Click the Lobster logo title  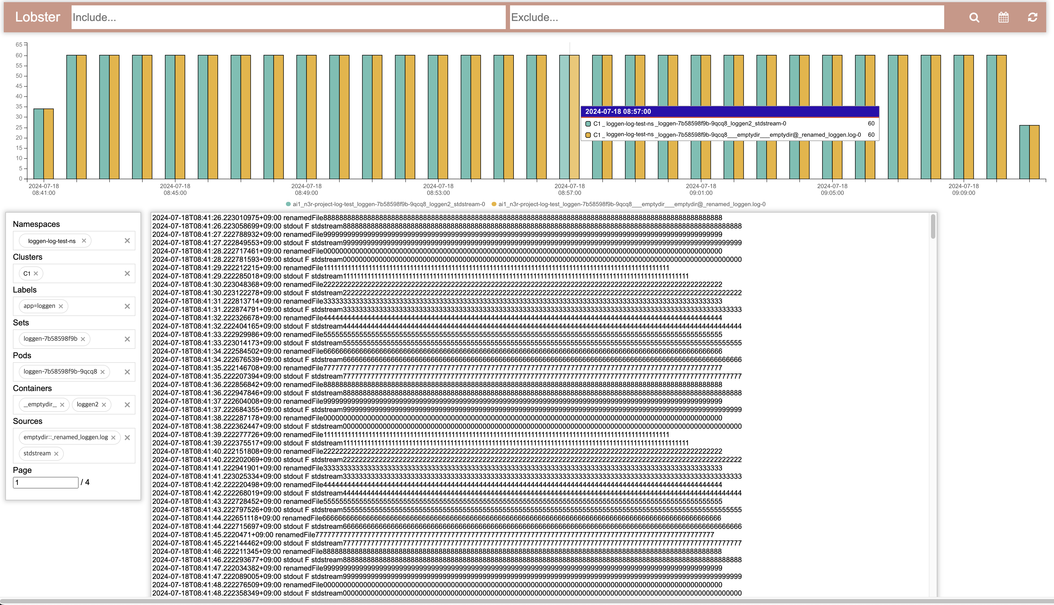pos(37,17)
